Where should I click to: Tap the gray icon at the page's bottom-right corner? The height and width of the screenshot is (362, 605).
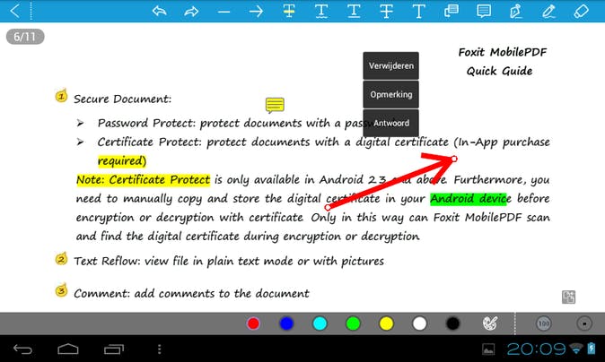pos(568,297)
